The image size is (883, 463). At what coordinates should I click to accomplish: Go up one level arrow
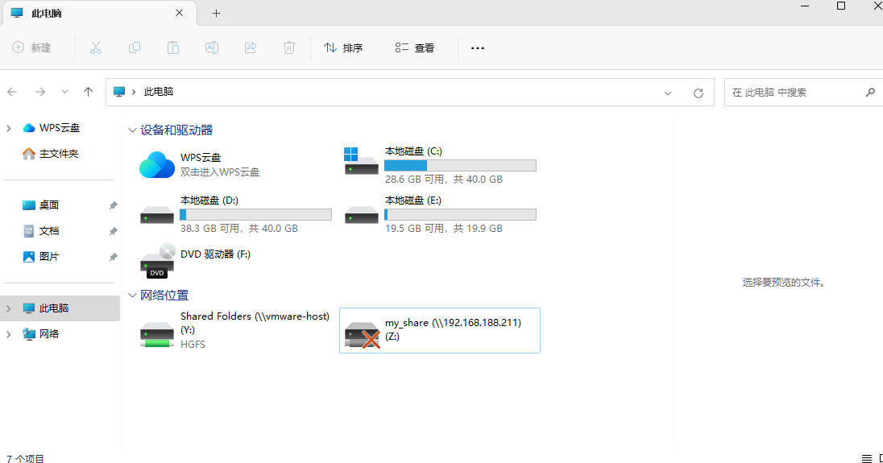88,92
